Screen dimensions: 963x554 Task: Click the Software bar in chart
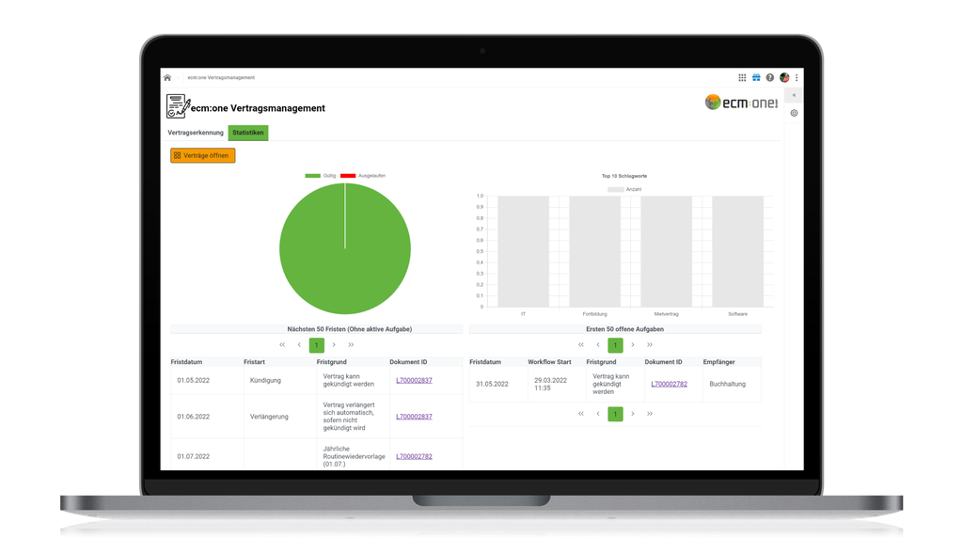(737, 251)
